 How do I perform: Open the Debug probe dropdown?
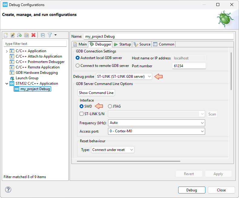coord(124,77)
